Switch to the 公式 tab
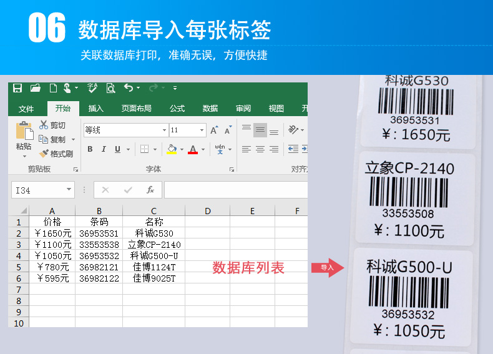Screen dimensions: 493x354 click(x=177, y=109)
